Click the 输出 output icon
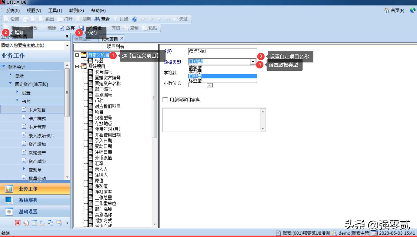Image resolution: width=417 pixels, height=237 pixels. coord(47,19)
